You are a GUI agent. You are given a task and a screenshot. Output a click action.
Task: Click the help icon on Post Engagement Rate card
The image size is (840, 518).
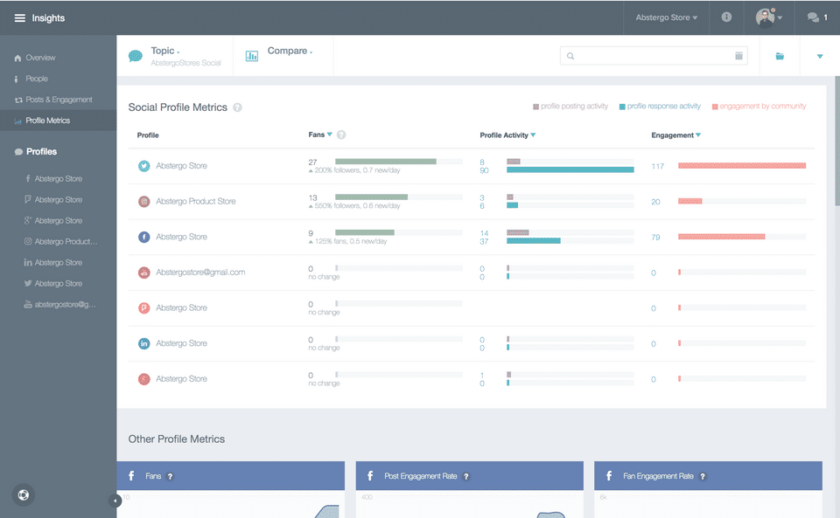point(466,476)
